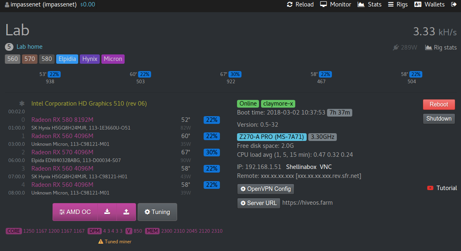Click the Lab home link
This screenshot has height=251, width=461.
[29, 47]
